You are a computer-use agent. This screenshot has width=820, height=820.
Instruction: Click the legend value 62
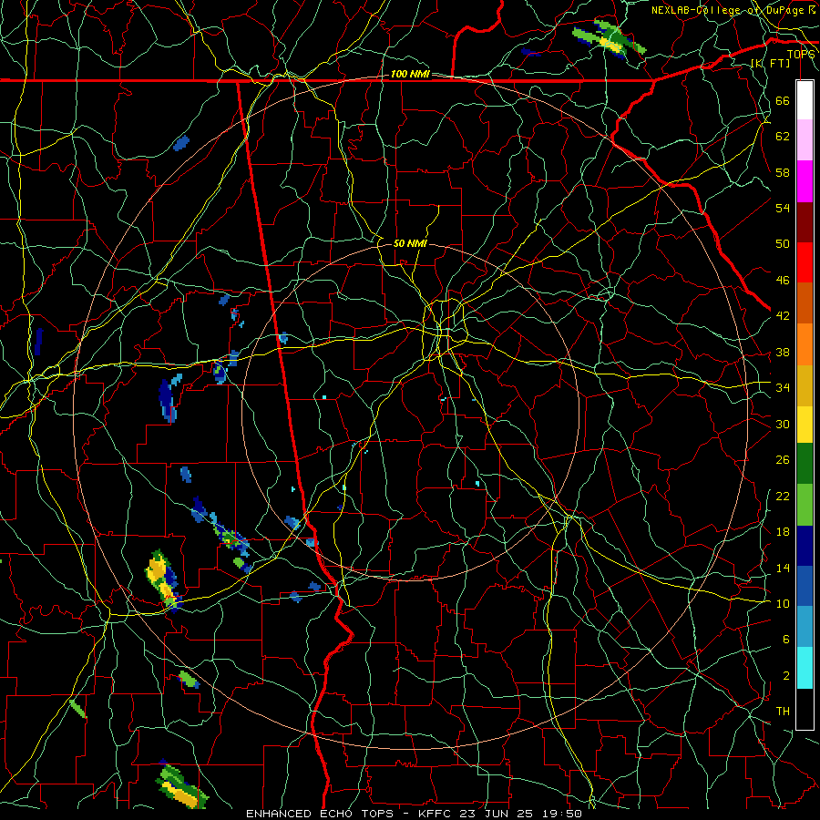(783, 137)
